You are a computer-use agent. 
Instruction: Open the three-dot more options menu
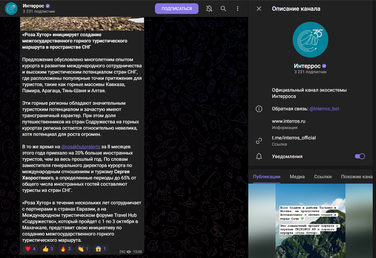click(238, 9)
